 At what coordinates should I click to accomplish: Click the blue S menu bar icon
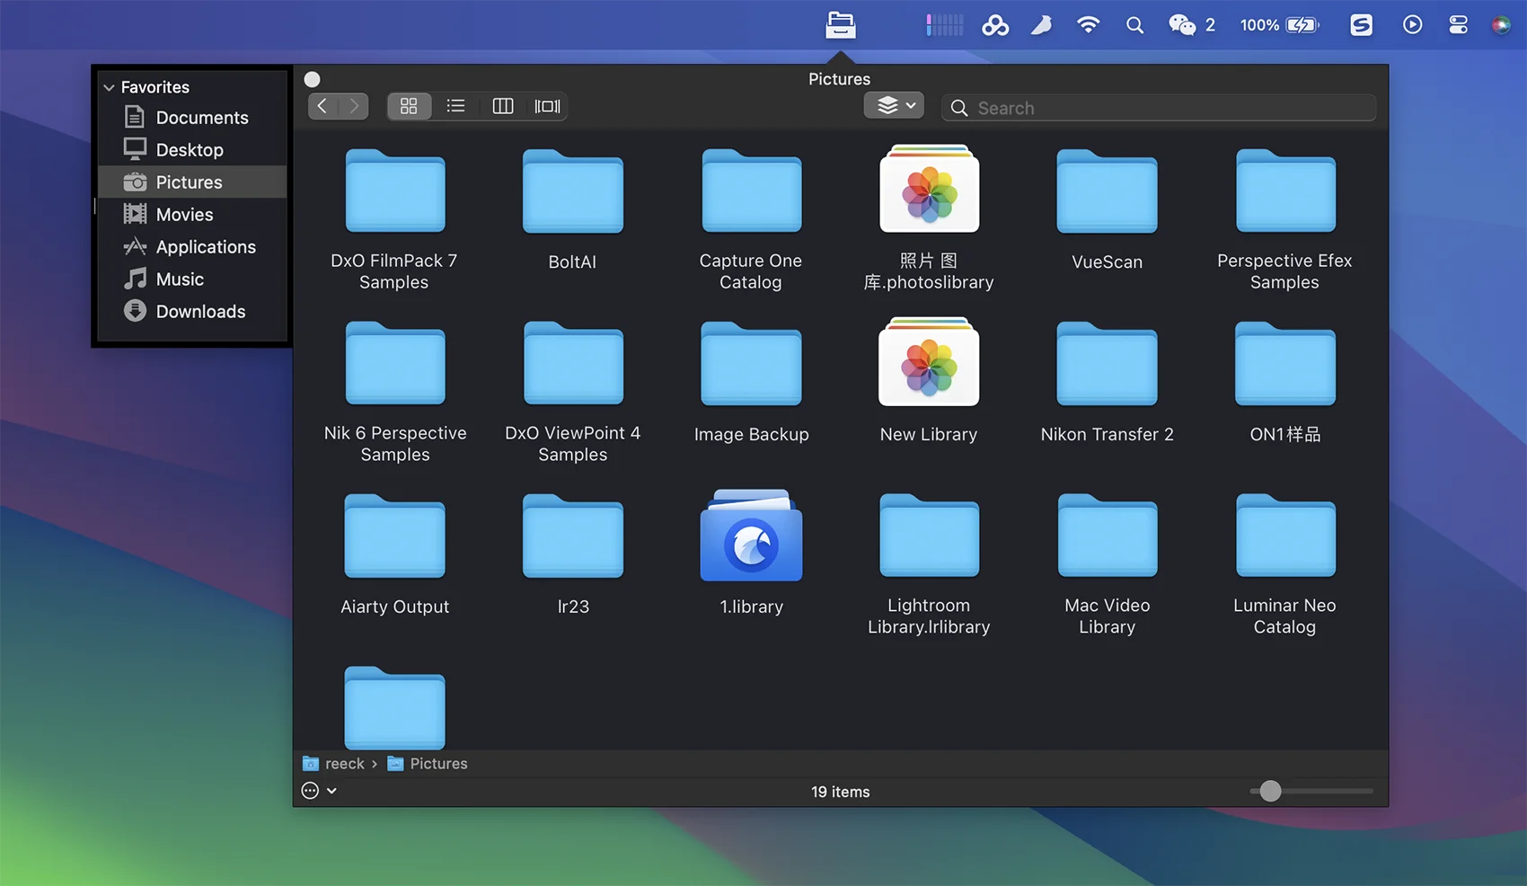point(1362,25)
